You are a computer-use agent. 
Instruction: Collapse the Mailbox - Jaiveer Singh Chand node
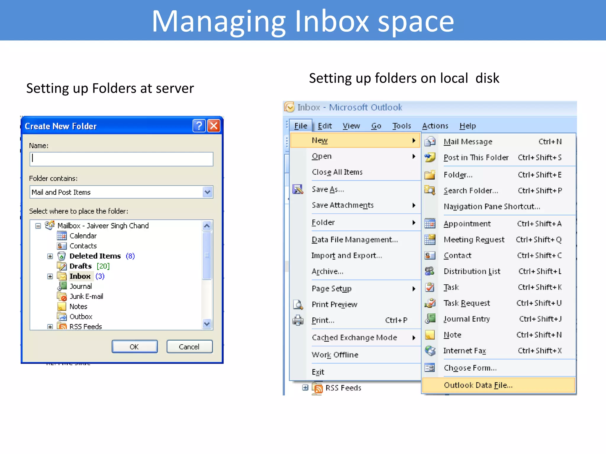[x=38, y=226]
